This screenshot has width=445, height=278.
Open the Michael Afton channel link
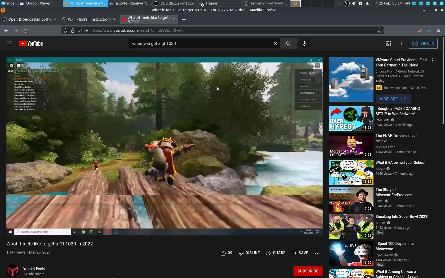(x=385, y=147)
